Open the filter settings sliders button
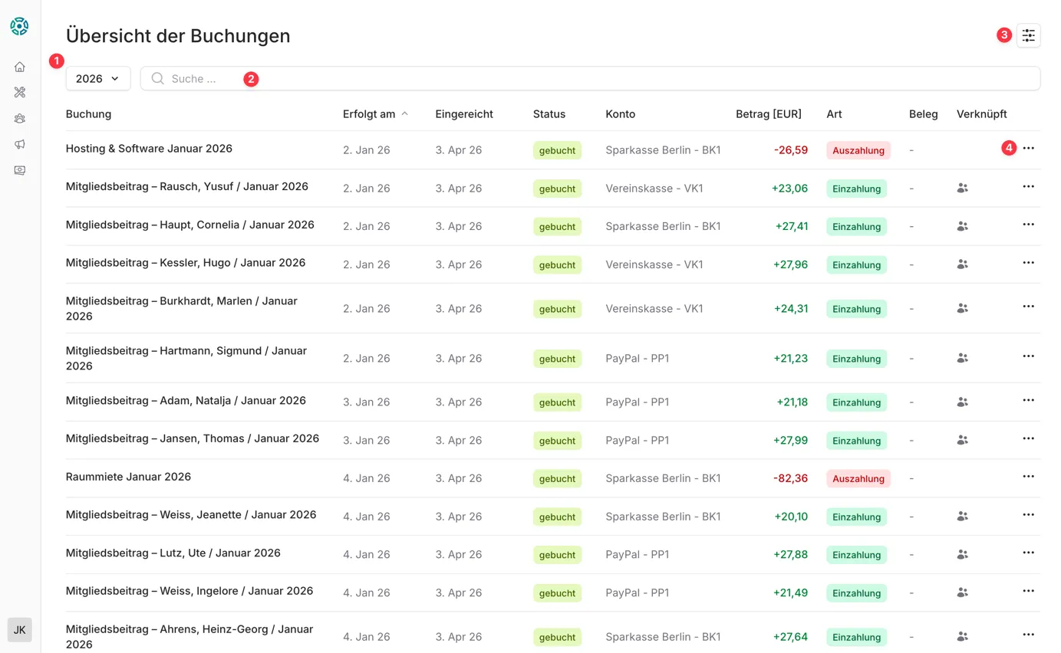The height and width of the screenshot is (653, 1061). tap(1028, 35)
